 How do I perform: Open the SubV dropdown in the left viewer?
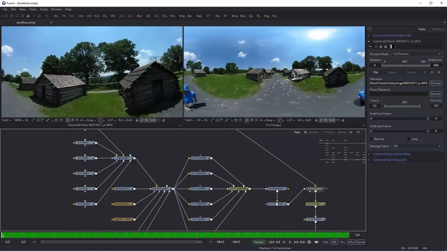(x=6, y=120)
